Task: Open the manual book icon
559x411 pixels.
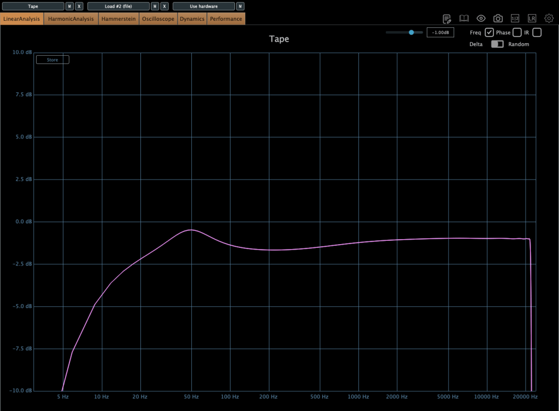Action: [x=464, y=19]
